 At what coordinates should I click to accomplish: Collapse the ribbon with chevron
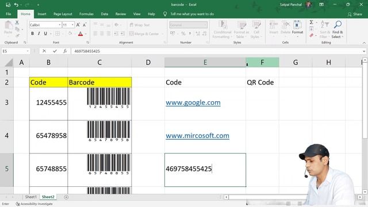point(364,43)
